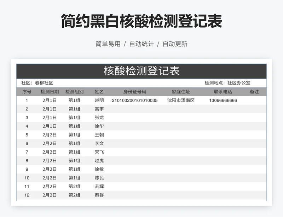Select the 社区: 春柳社区 cell
The width and height of the screenshot is (283, 217).
tap(37, 83)
